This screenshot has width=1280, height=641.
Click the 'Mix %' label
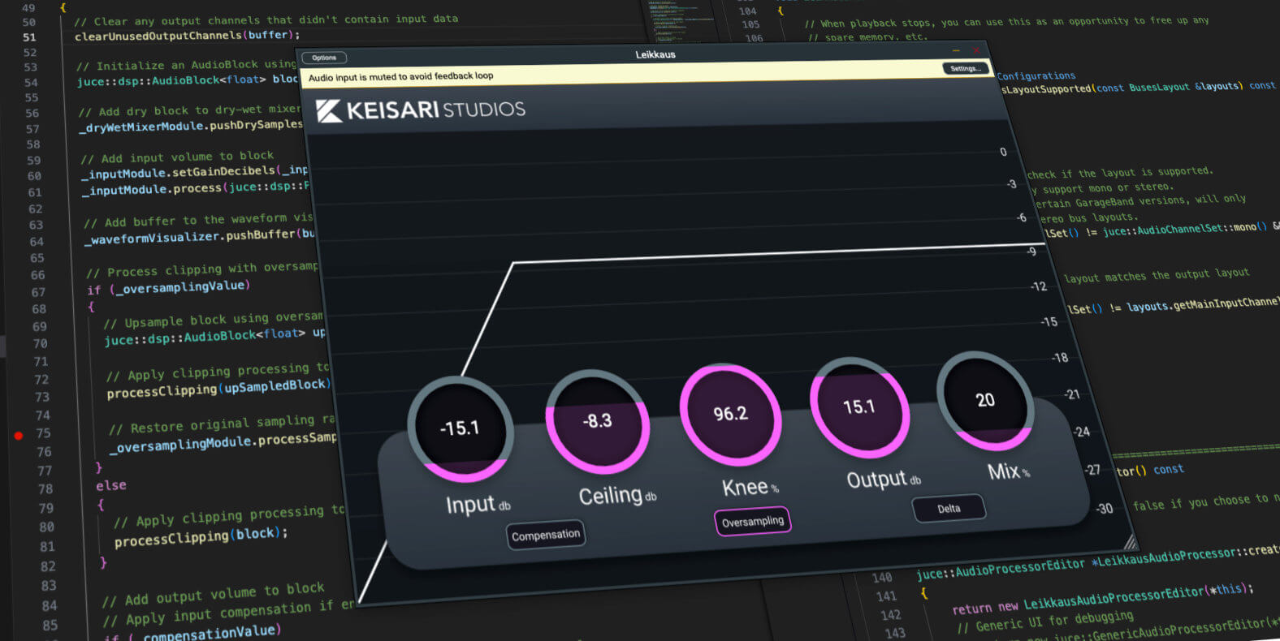click(1008, 471)
